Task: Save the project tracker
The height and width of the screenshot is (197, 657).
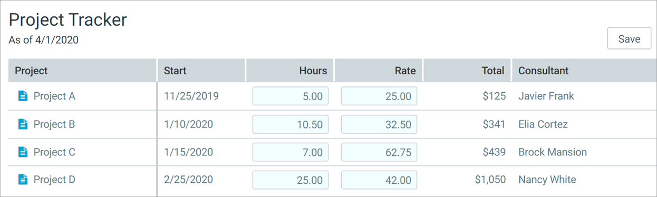Action: pos(629,39)
